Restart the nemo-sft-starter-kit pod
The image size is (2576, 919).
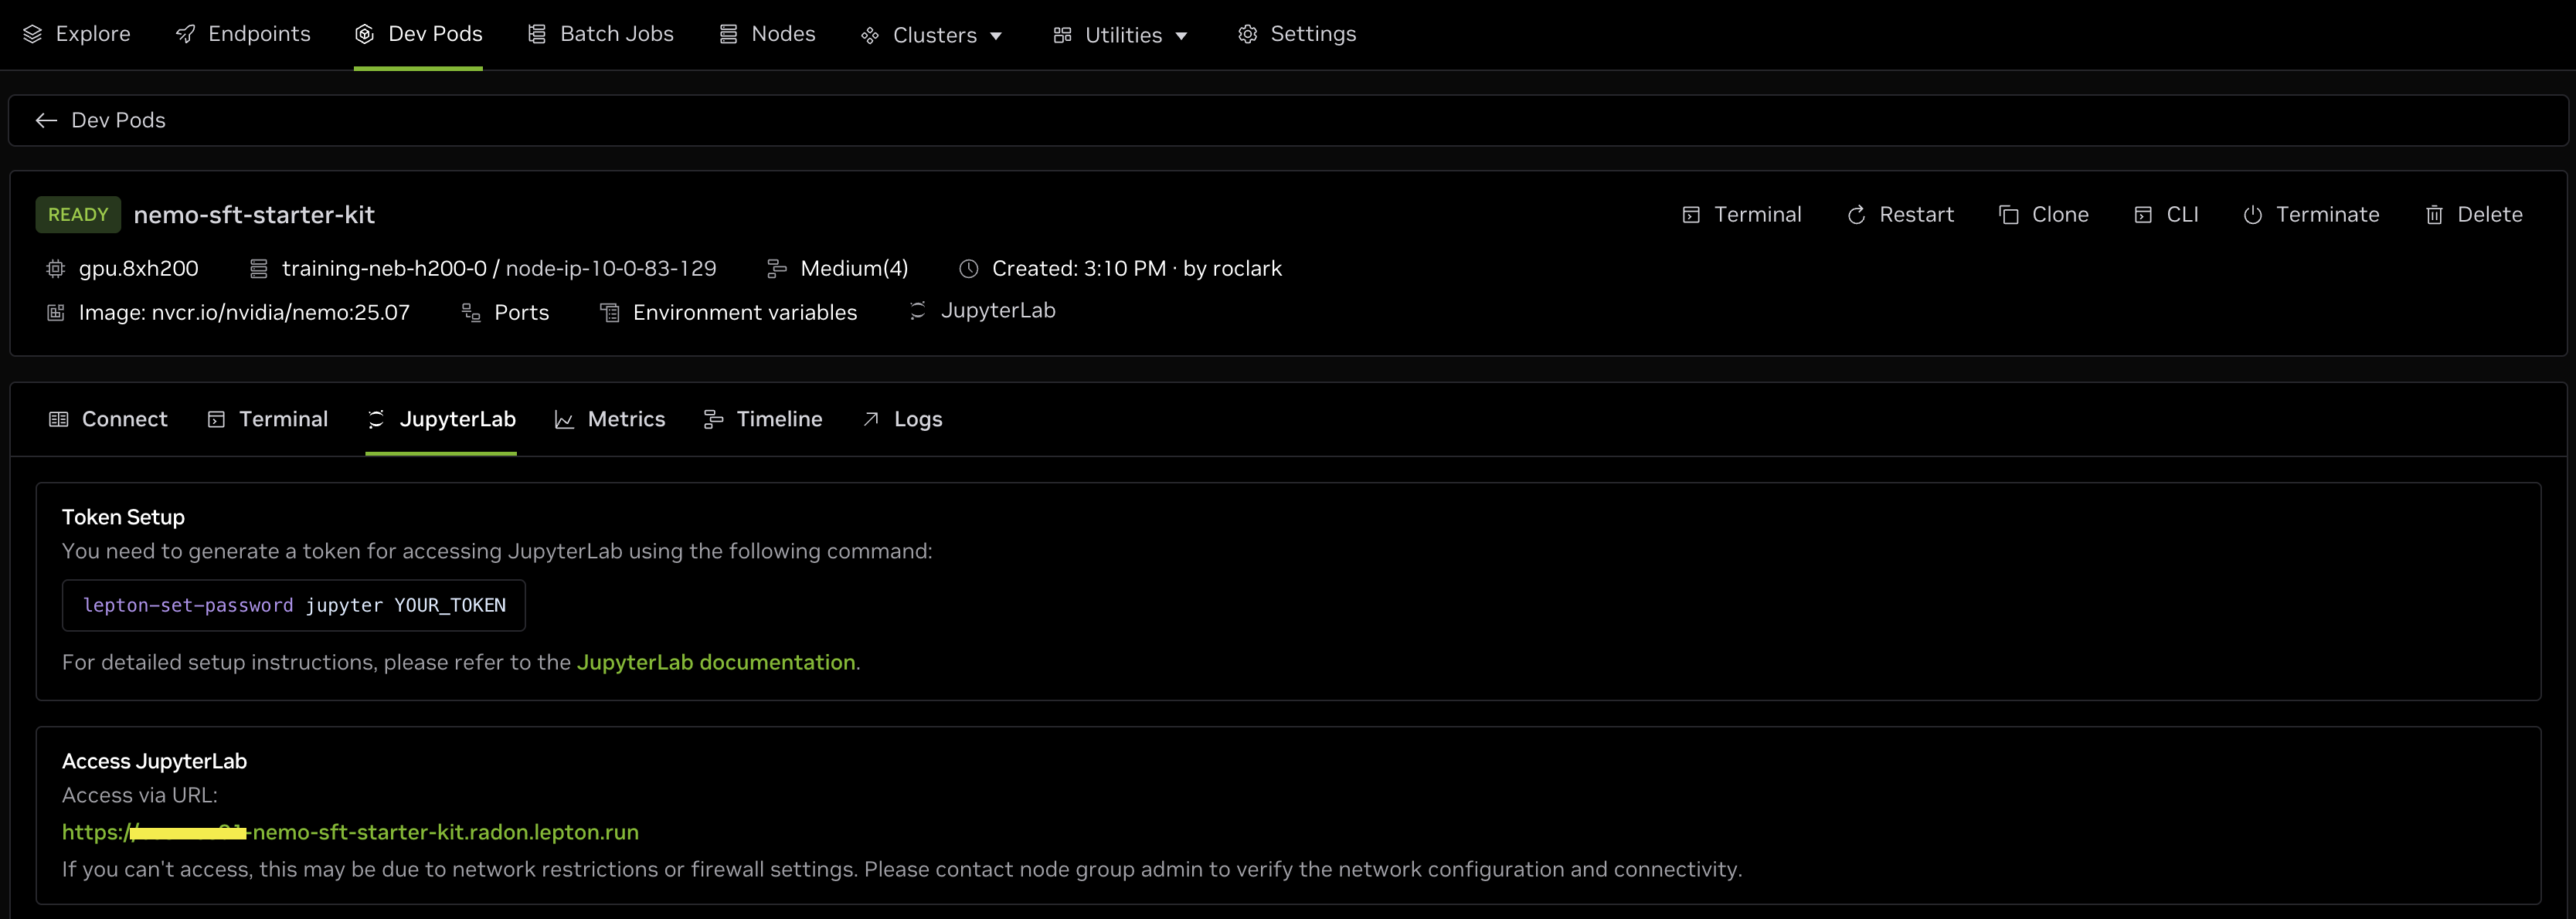[1899, 215]
